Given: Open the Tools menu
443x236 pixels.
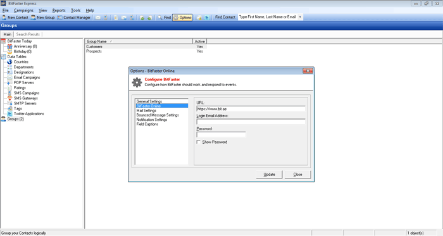Looking at the screenshot, I should (75, 11).
